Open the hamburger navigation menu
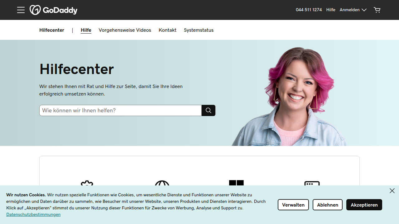399x224 pixels. tap(21, 10)
